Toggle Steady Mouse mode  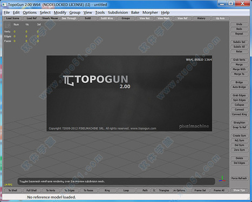(50, 18)
